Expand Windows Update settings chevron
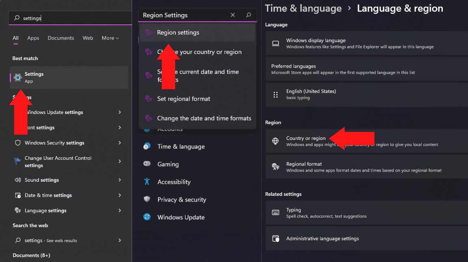The width and height of the screenshot is (468, 262). (120, 112)
